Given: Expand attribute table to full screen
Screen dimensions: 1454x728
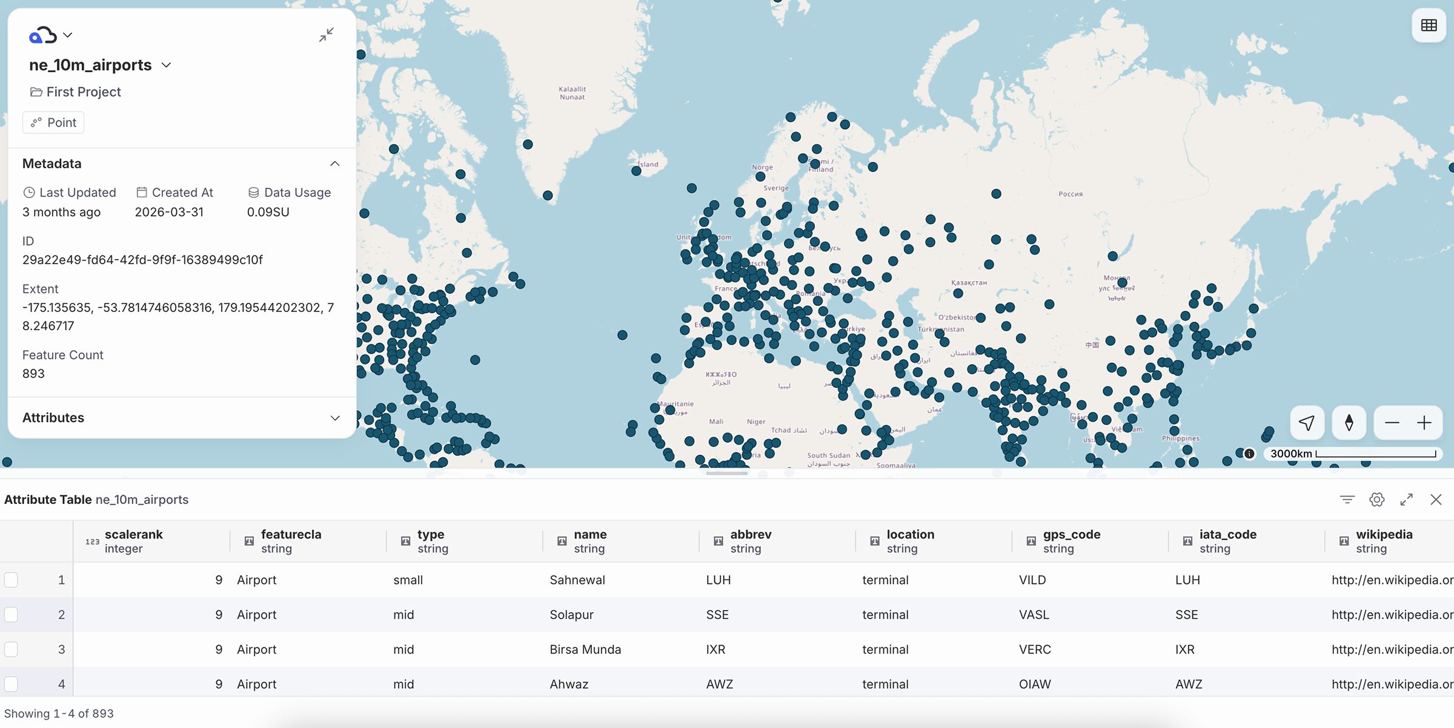Looking at the screenshot, I should (x=1407, y=500).
